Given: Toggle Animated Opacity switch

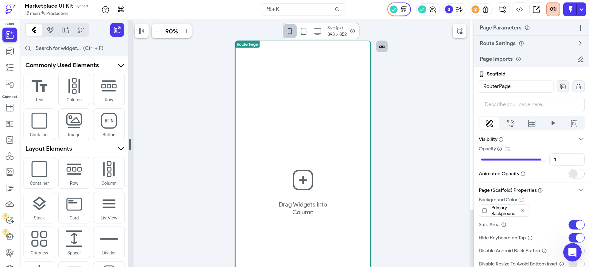Looking at the screenshot, I should pyautogui.click(x=576, y=174).
